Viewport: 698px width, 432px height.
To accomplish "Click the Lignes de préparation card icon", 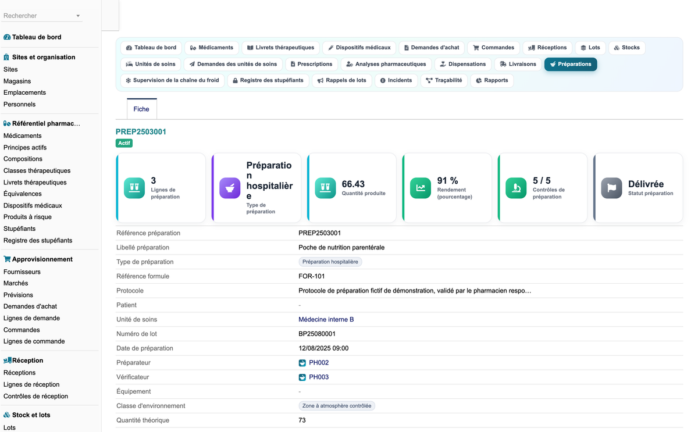I will (134, 188).
